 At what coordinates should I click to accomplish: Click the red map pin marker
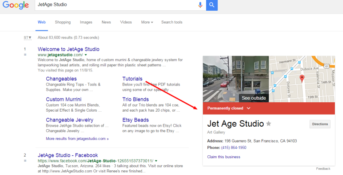(x=302, y=78)
